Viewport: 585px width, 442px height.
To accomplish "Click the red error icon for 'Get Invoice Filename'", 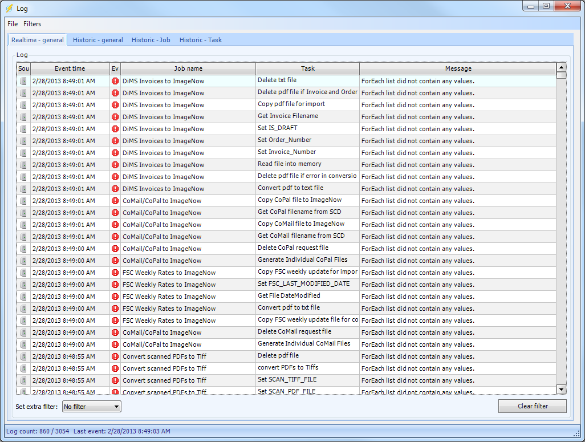I will click(x=115, y=117).
